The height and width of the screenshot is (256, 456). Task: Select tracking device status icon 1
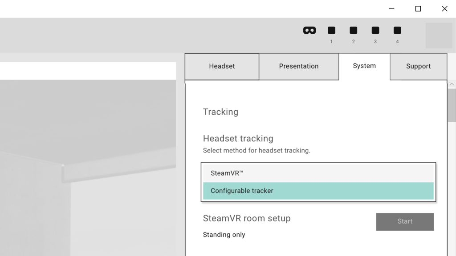[x=331, y=31]
